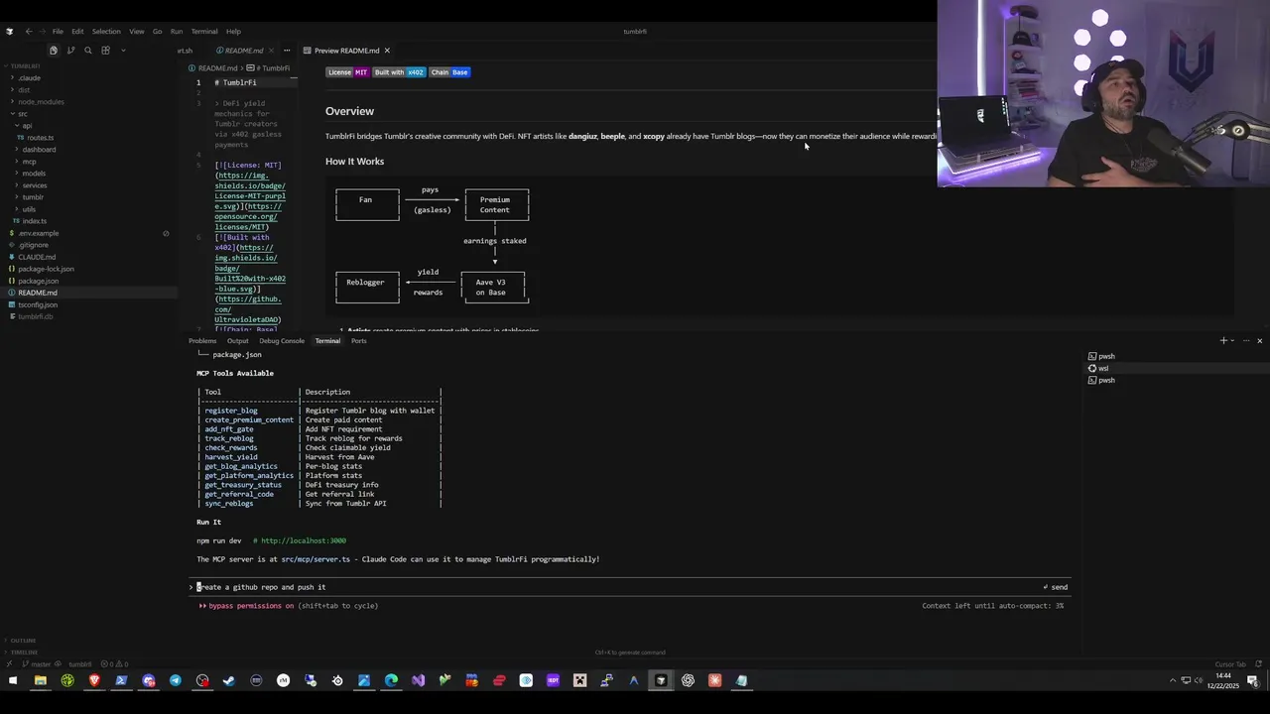Expand the dashboard folder
Viewport: 1270px width, 714px height.
39,149
